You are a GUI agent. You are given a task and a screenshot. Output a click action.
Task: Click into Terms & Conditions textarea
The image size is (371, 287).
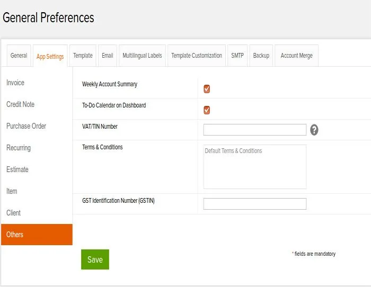click(255, 167)
